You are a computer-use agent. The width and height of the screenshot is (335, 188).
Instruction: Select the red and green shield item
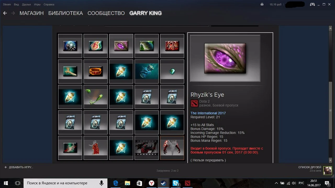pyautogui.click(x=96, y=46)
